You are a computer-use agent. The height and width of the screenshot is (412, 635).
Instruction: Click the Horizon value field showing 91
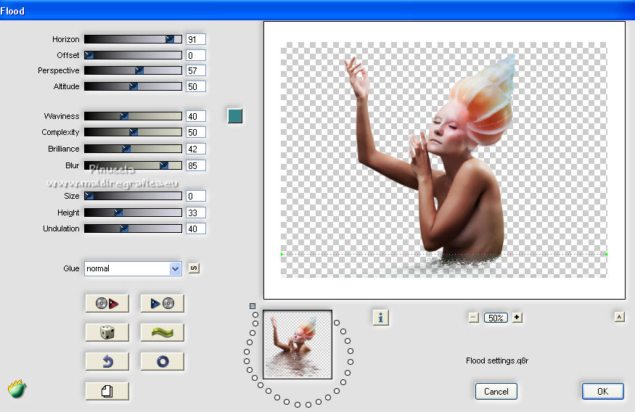tap(196, 39)
